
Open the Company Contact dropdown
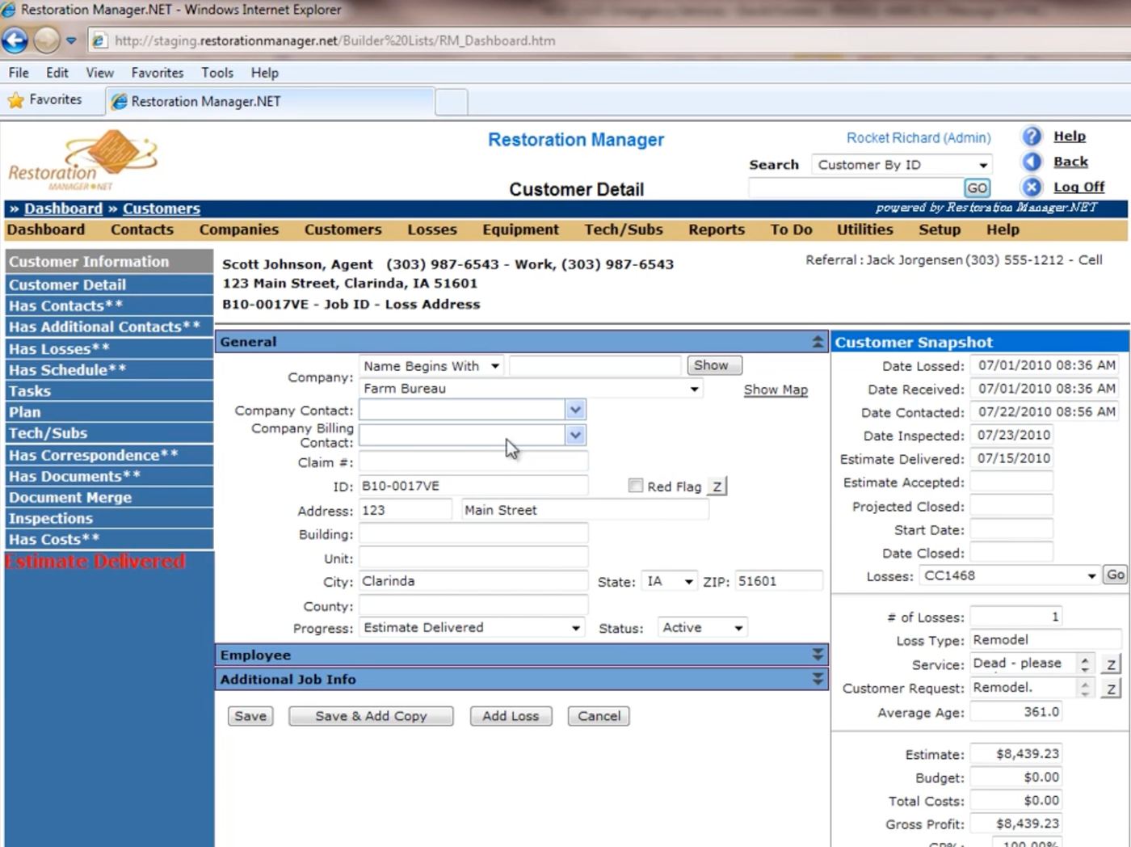[x=574, y=410]
